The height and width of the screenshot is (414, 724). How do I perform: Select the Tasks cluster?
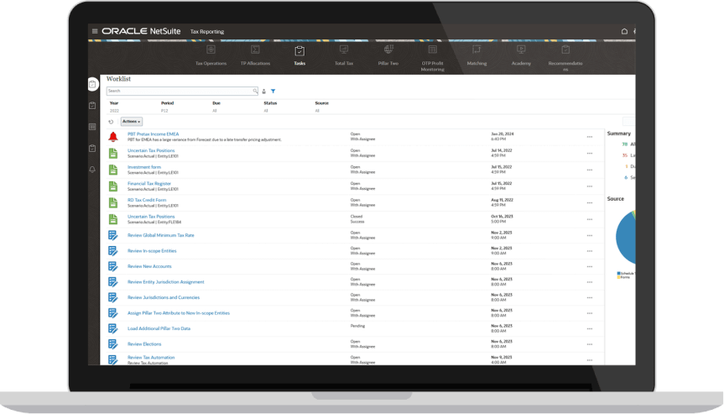[x=299, y=55]
